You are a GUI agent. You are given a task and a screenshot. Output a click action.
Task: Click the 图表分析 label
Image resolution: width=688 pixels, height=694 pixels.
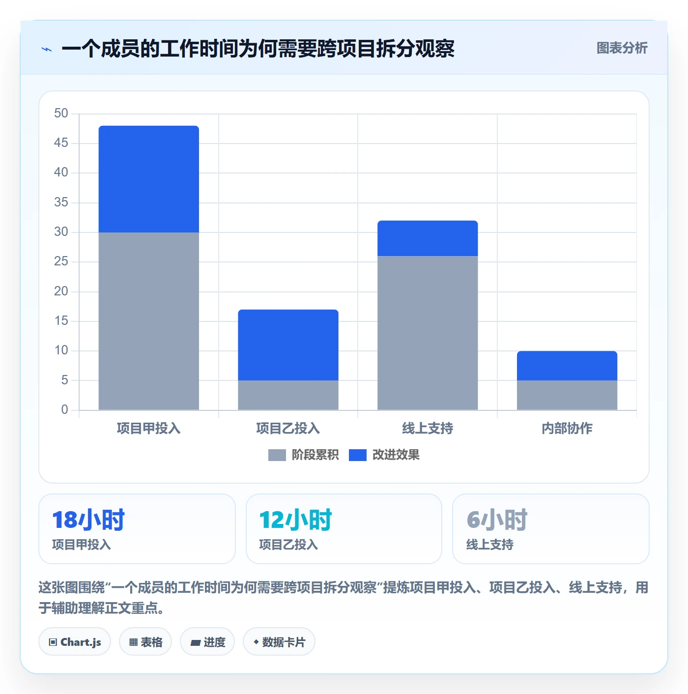tap(622, 48)
